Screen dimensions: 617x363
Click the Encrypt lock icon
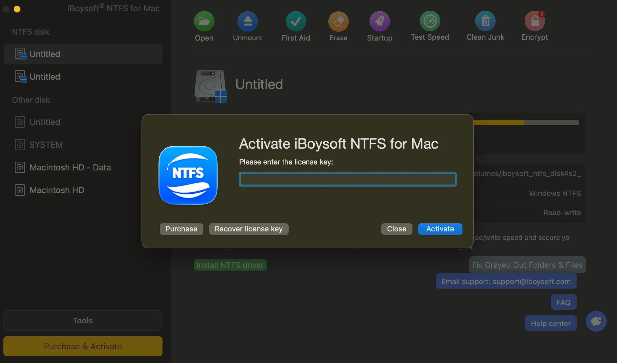pos(535,21)
